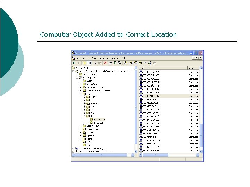
Task: Click the Create New Organizational Unit icon
Action: point(141,63)
